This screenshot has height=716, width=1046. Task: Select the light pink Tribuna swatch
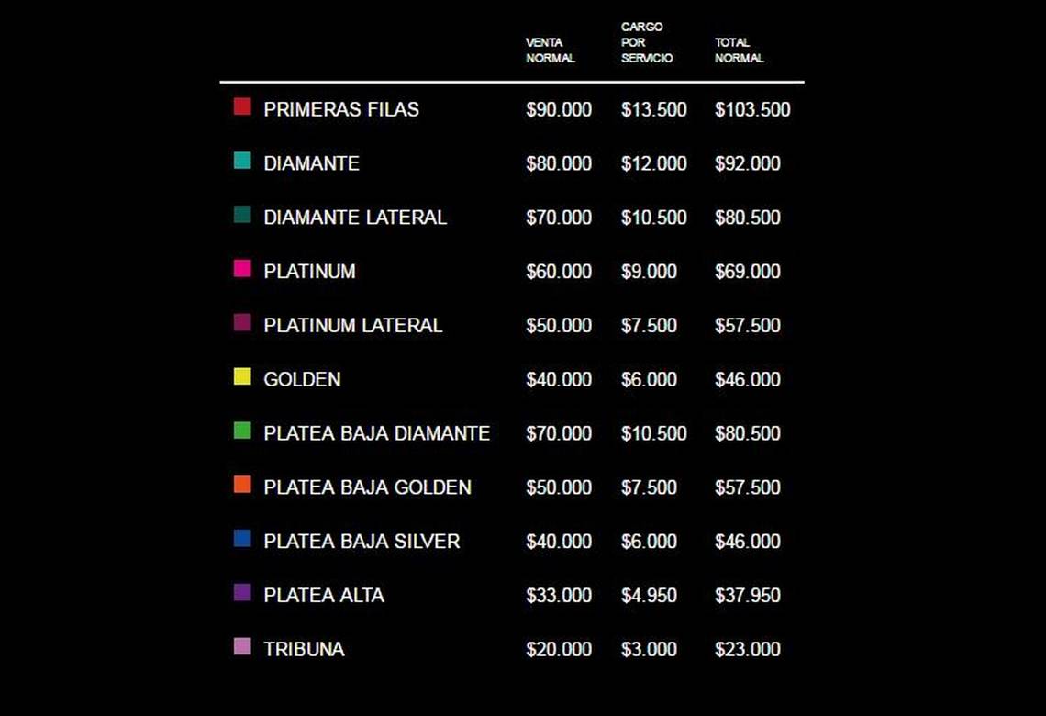tap(242, 646)
